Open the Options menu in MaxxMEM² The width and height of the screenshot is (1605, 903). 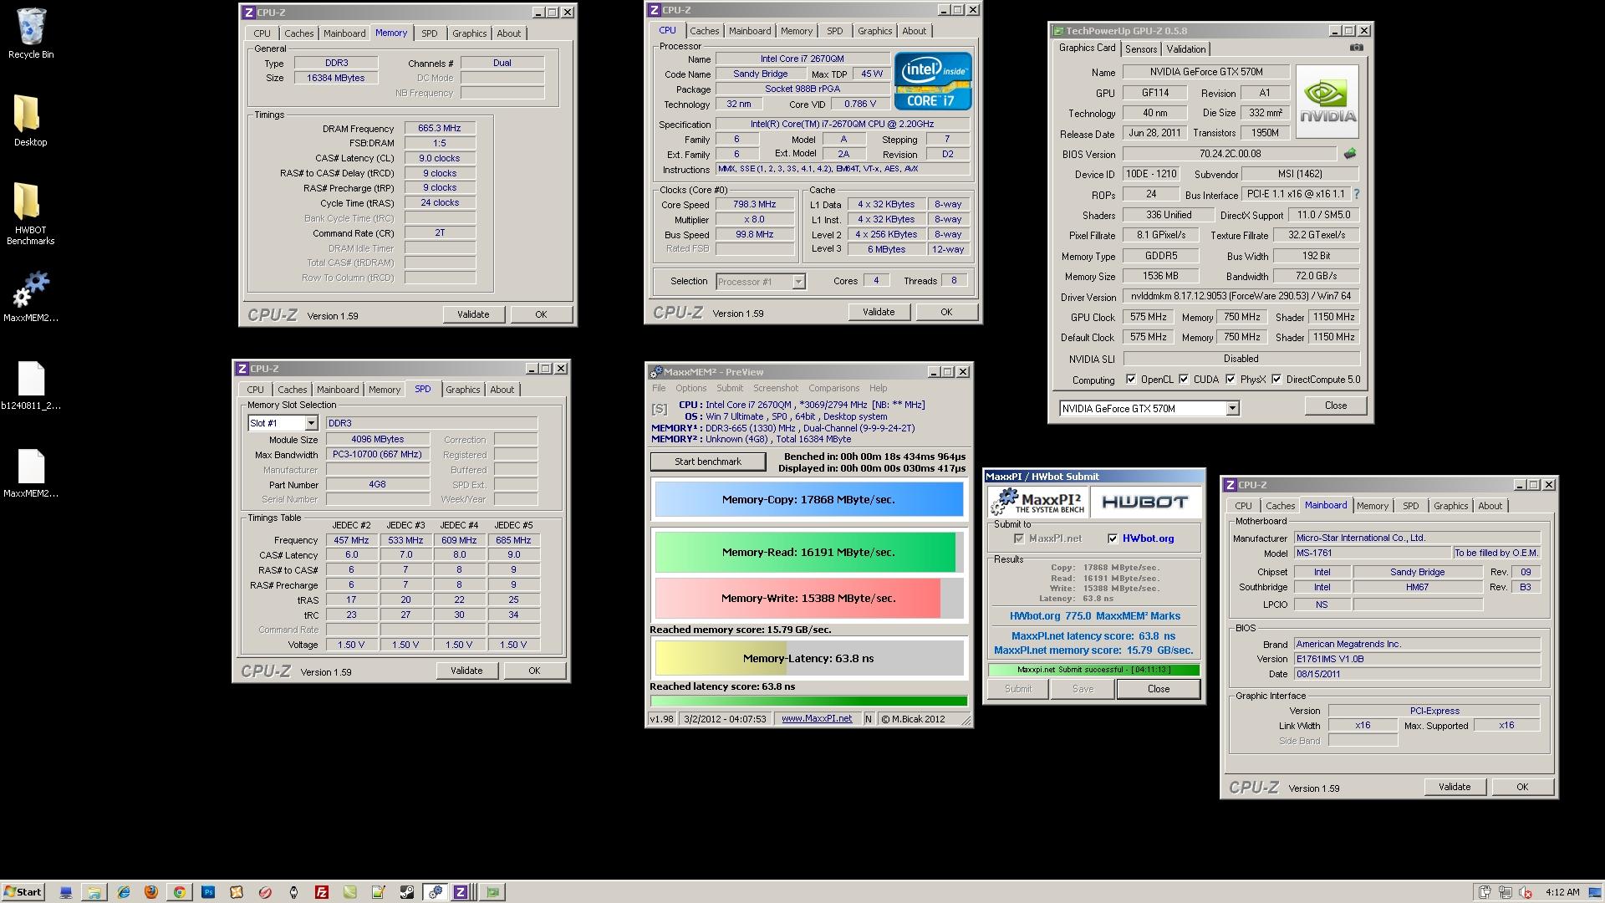[x=691, y=388]
